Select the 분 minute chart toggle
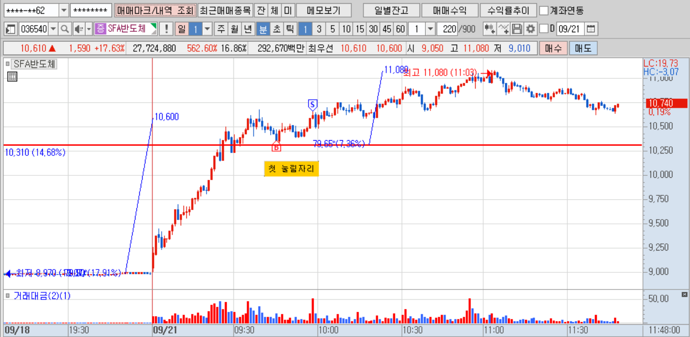690x337 pixels. point(262,29)
